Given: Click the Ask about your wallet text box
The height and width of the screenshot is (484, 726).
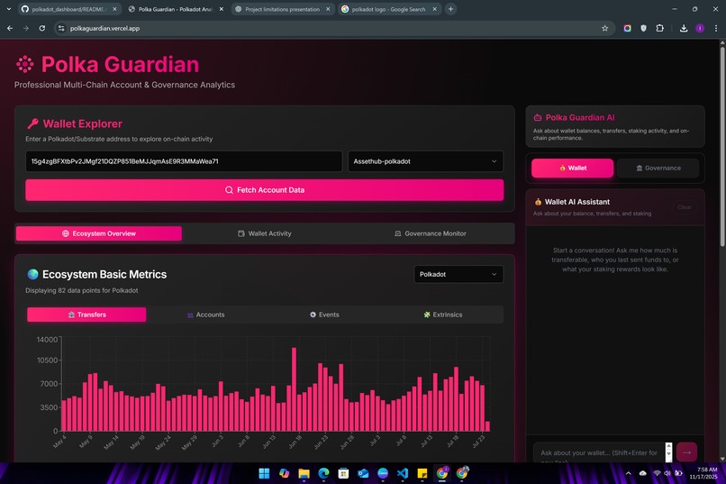Looking at the screenshot, I should 599,452.
